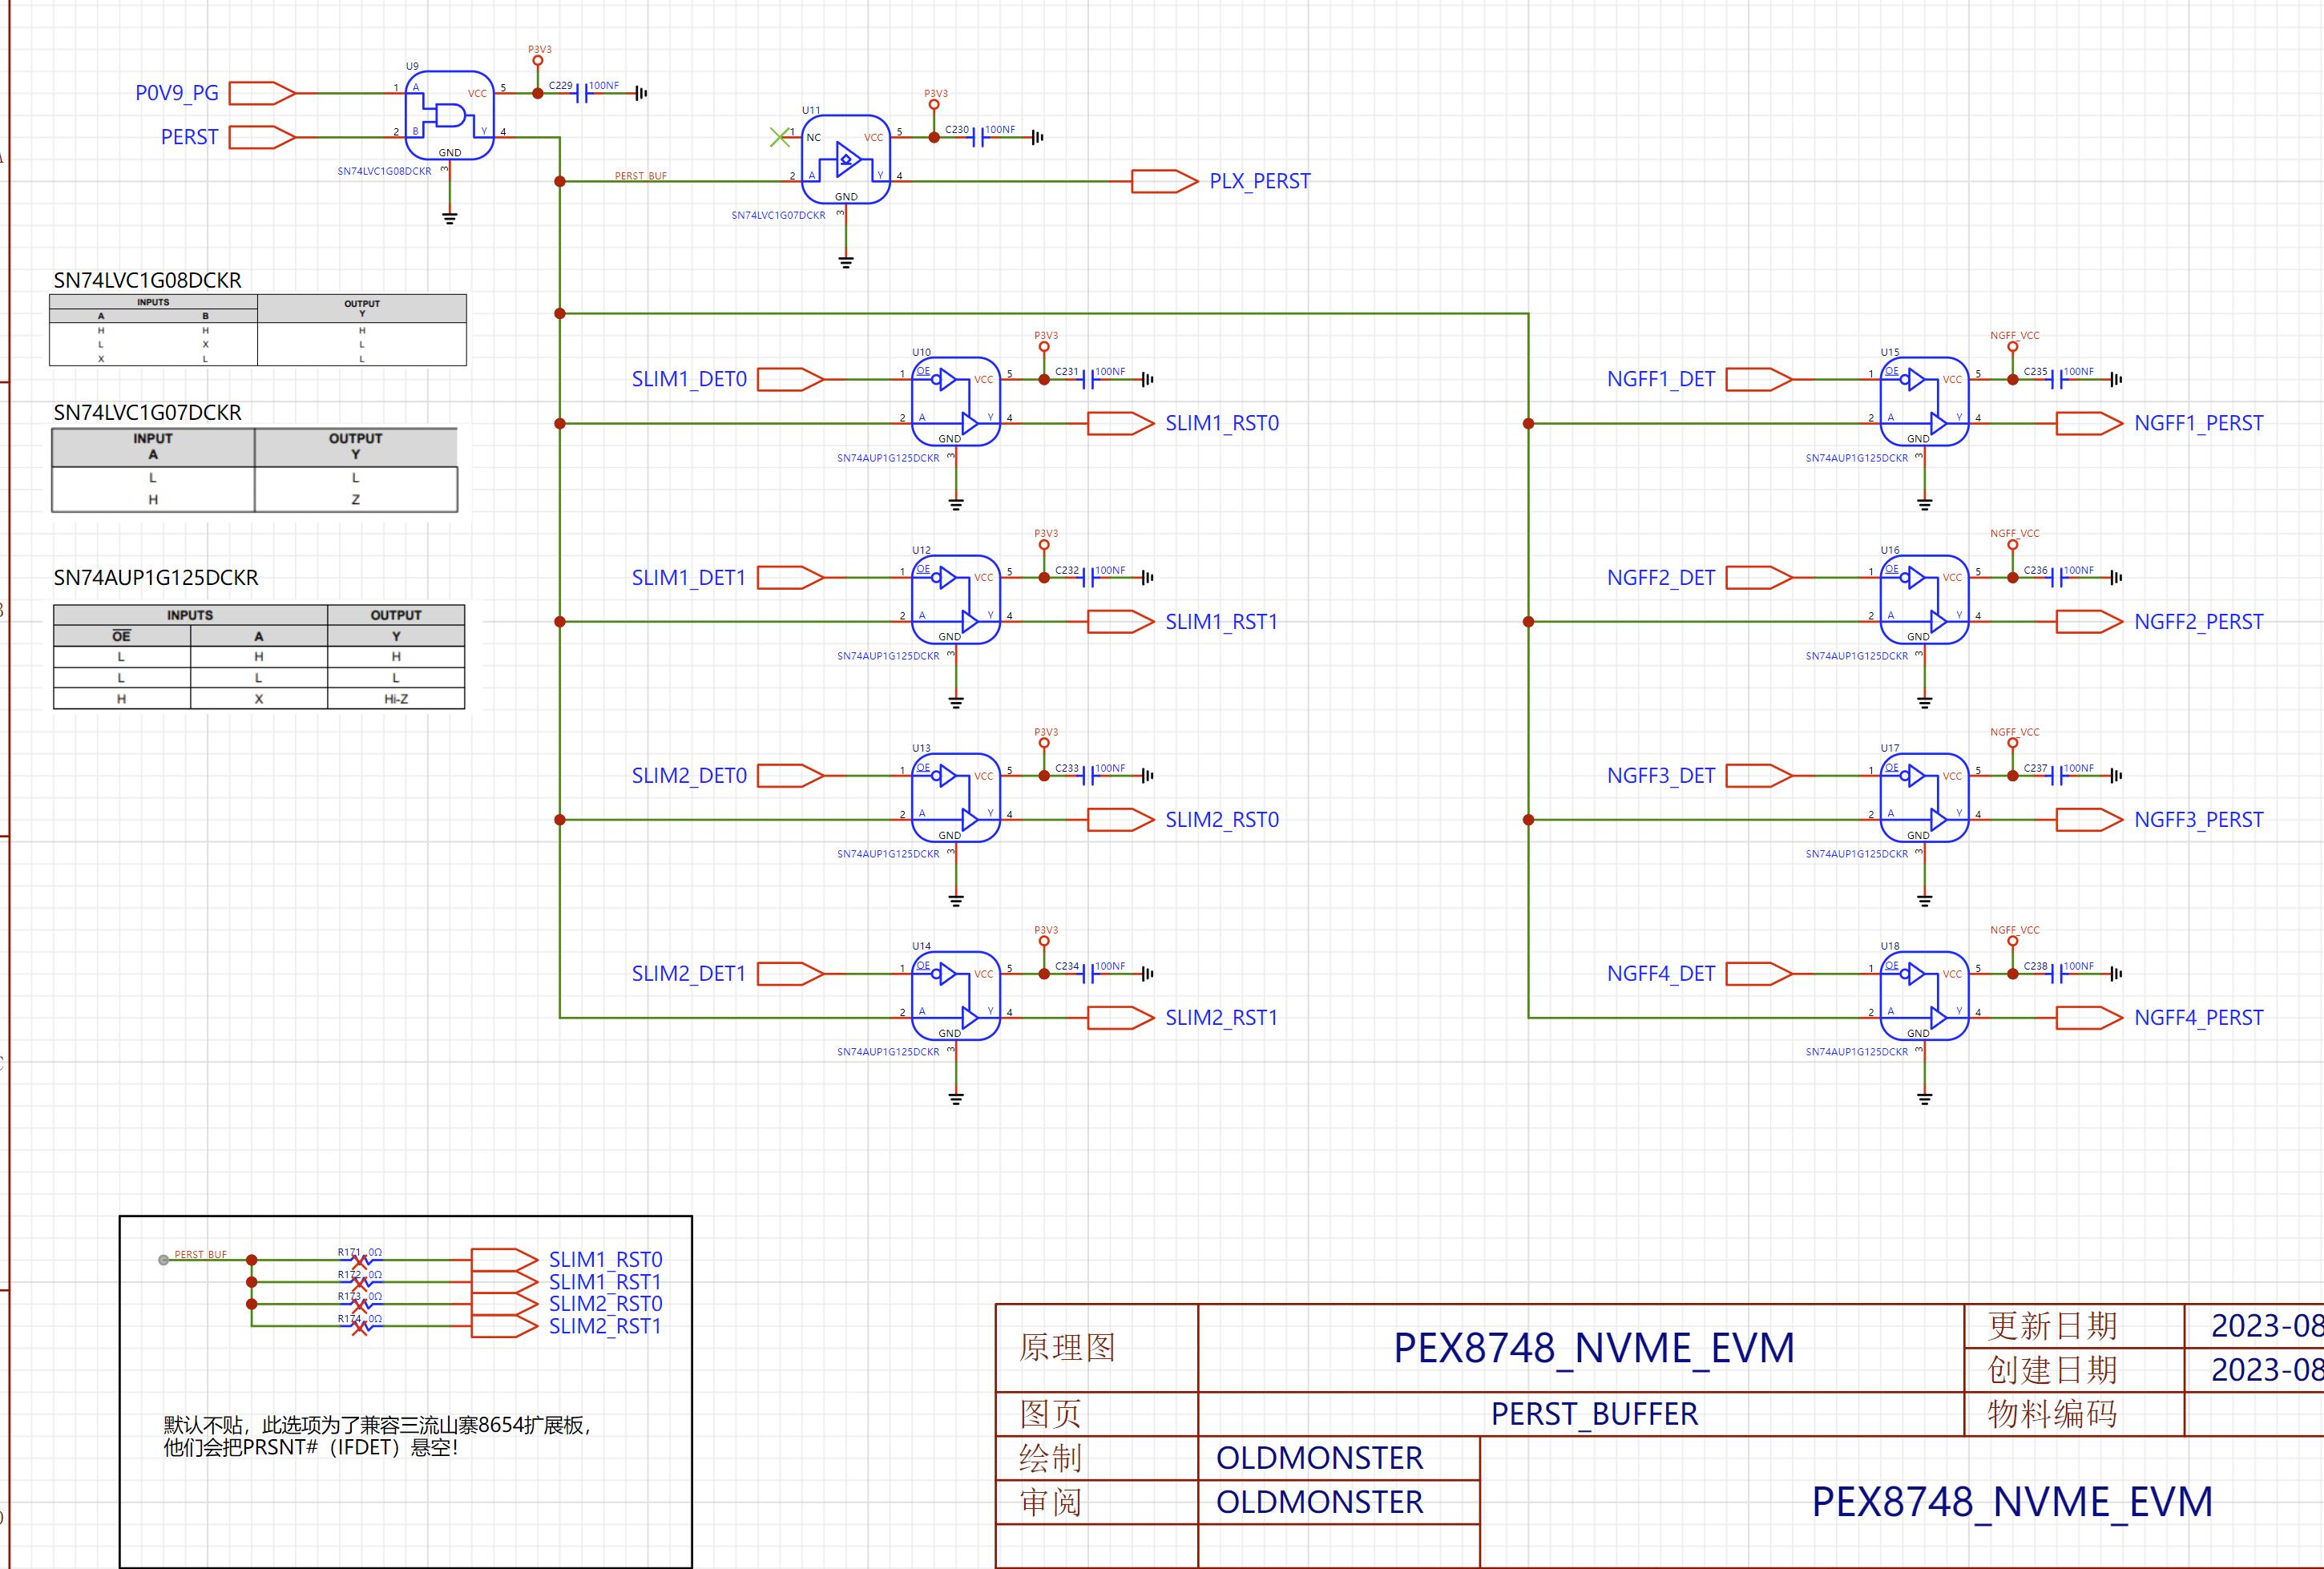Select the NGFF1_DET input port

click(1759, 379)
